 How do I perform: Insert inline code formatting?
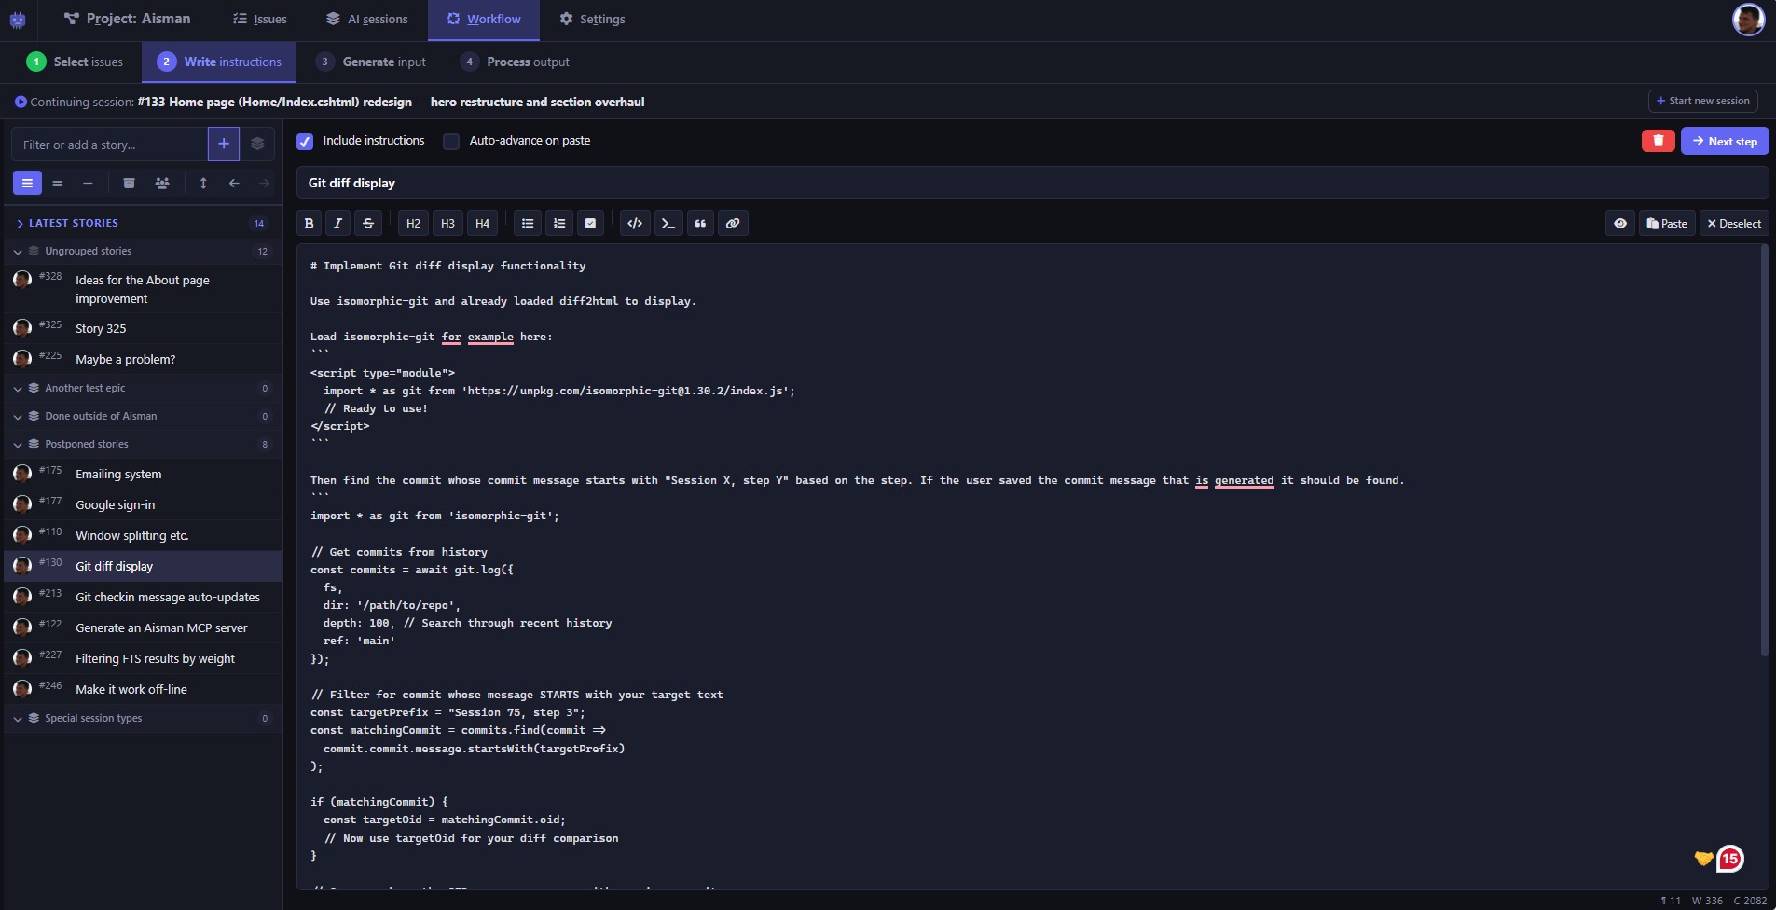[x=635, y=224]
